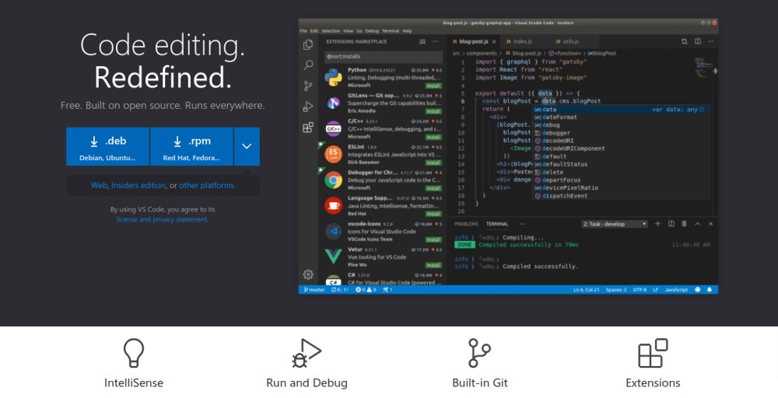Open the Insiders edition link

(x=138, y=185)
